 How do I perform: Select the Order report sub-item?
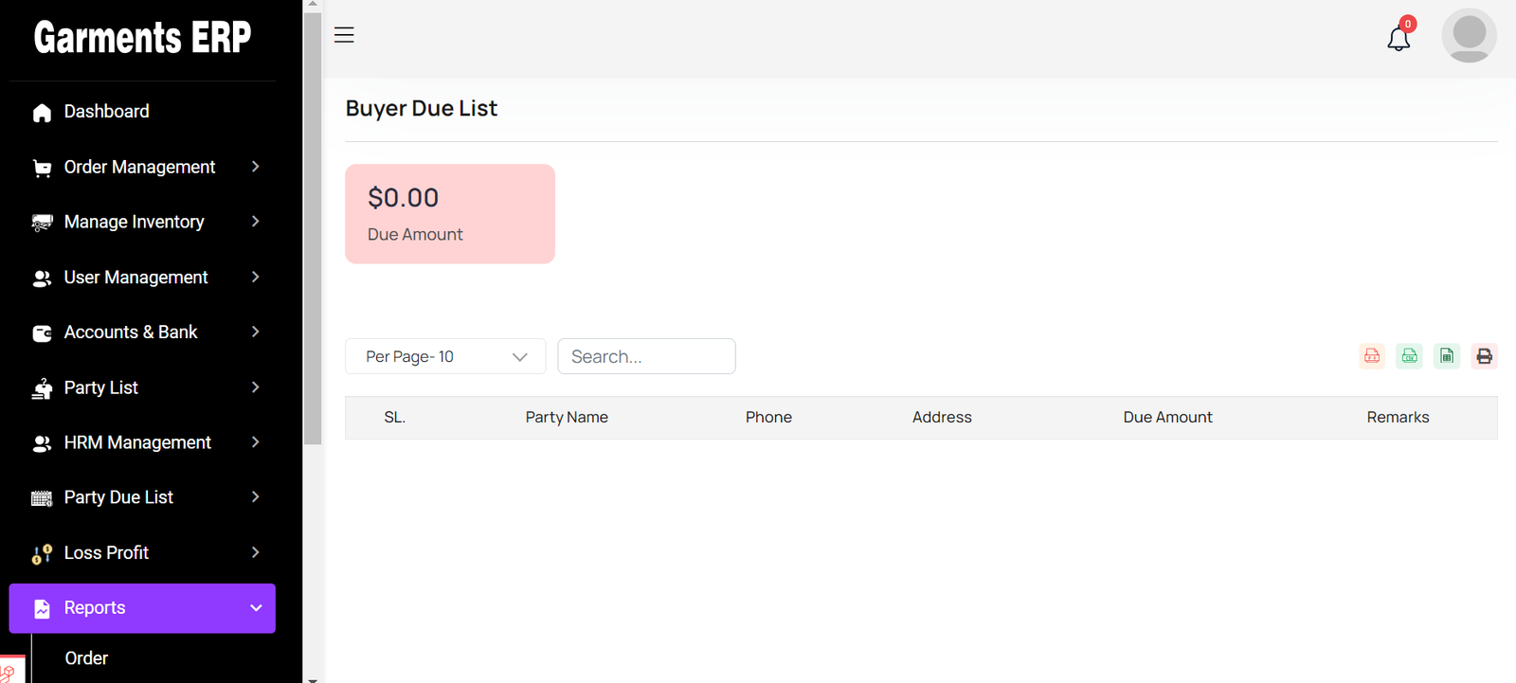tap(86, 658)
